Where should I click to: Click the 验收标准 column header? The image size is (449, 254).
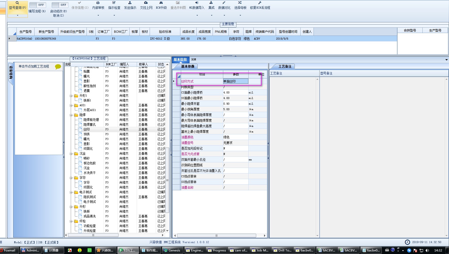[165, 31]
